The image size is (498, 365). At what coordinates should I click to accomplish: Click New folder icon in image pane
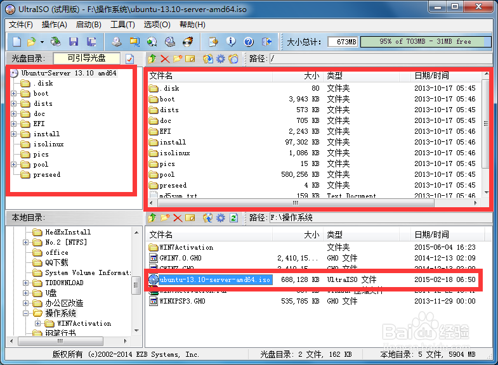[x=178, y=59]
